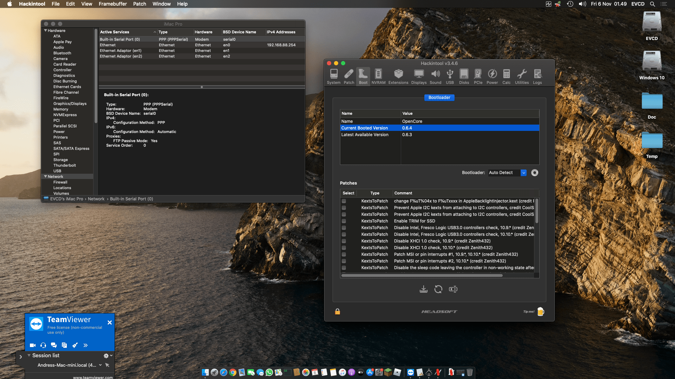The height and width of the screenshot is (379, 675).
Task: Open the File menu in the menu bar
Action: click(x=56, y=4)
